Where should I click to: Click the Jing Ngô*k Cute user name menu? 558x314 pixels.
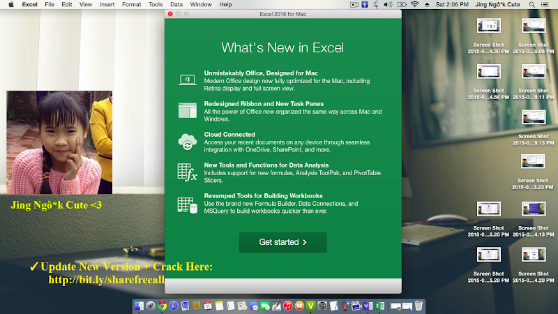click(497, 5)
